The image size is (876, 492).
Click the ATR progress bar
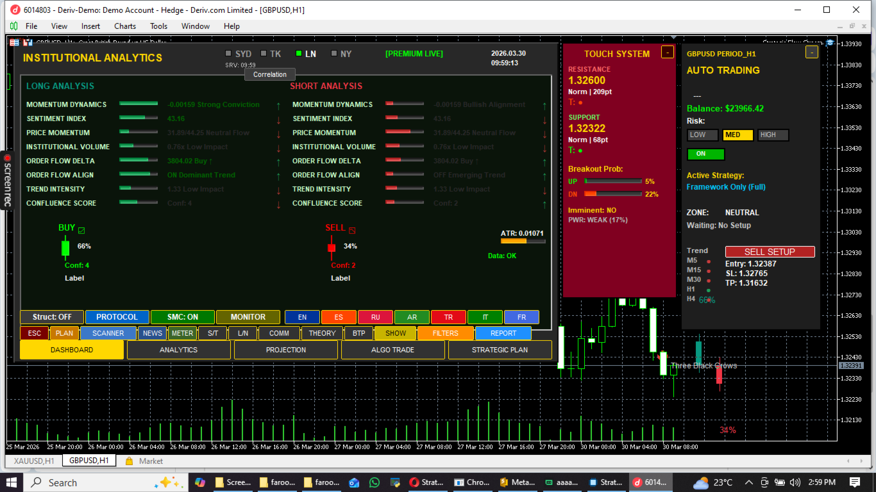pos(523,242)
